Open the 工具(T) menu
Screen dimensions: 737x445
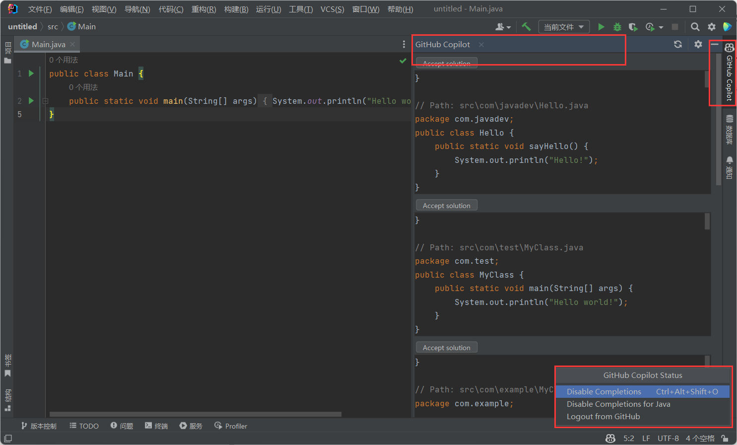[x=301, y=9]
